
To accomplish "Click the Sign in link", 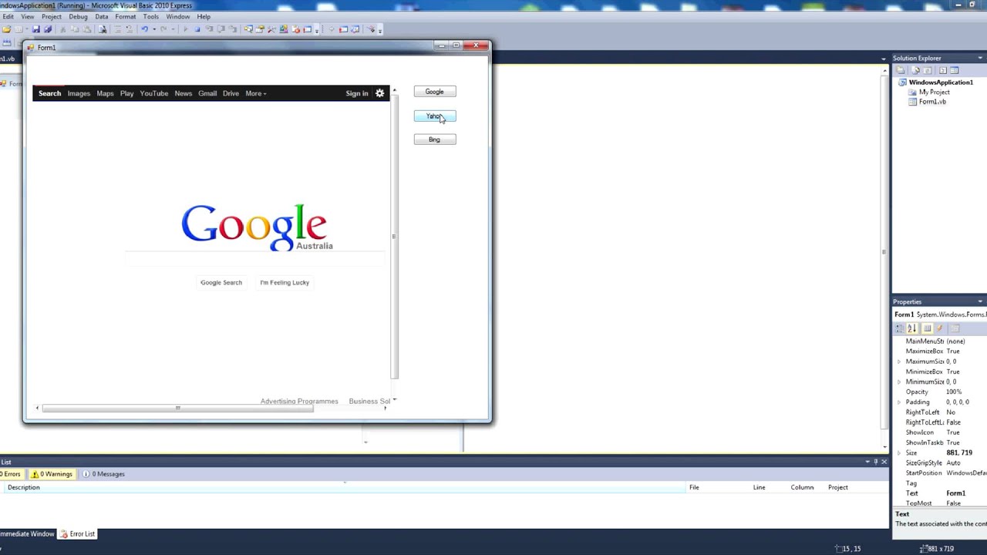I will [357, 93].
